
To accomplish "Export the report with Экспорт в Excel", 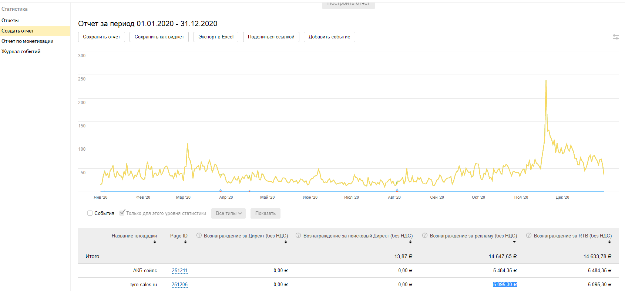I will pos(216,37).
